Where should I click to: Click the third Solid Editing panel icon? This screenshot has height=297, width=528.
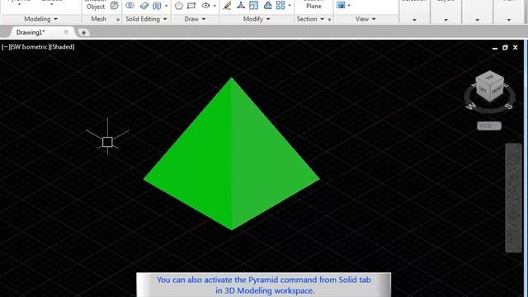click(157, 6)
